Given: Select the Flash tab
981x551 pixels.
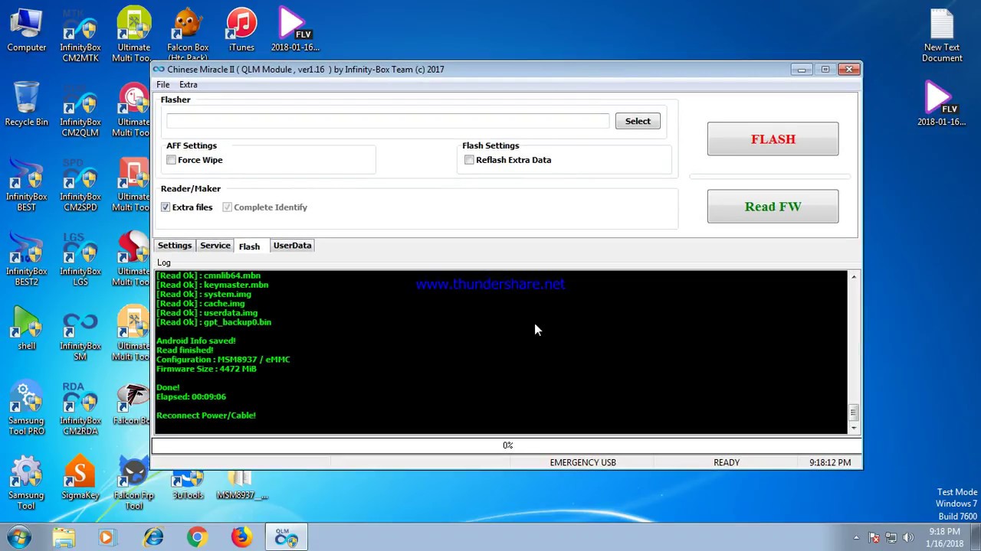Looking at the screenshot, I should pyautogui.click(x=249, y=246).
